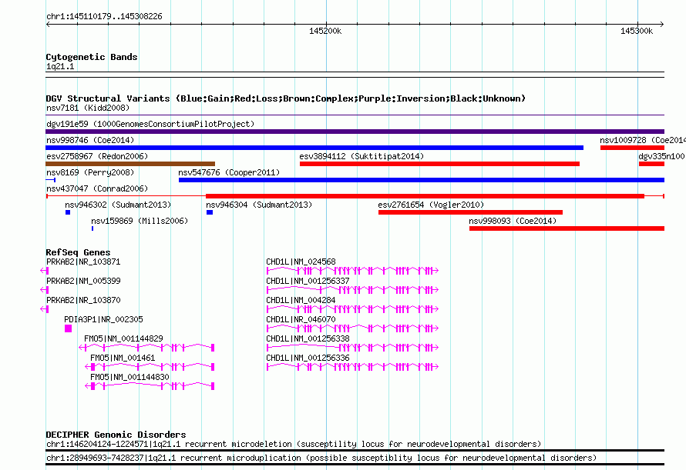Screen dimensions: 686x470
Task: Click the small blue nsv946304 marker
Action: [x=210, y=212]
